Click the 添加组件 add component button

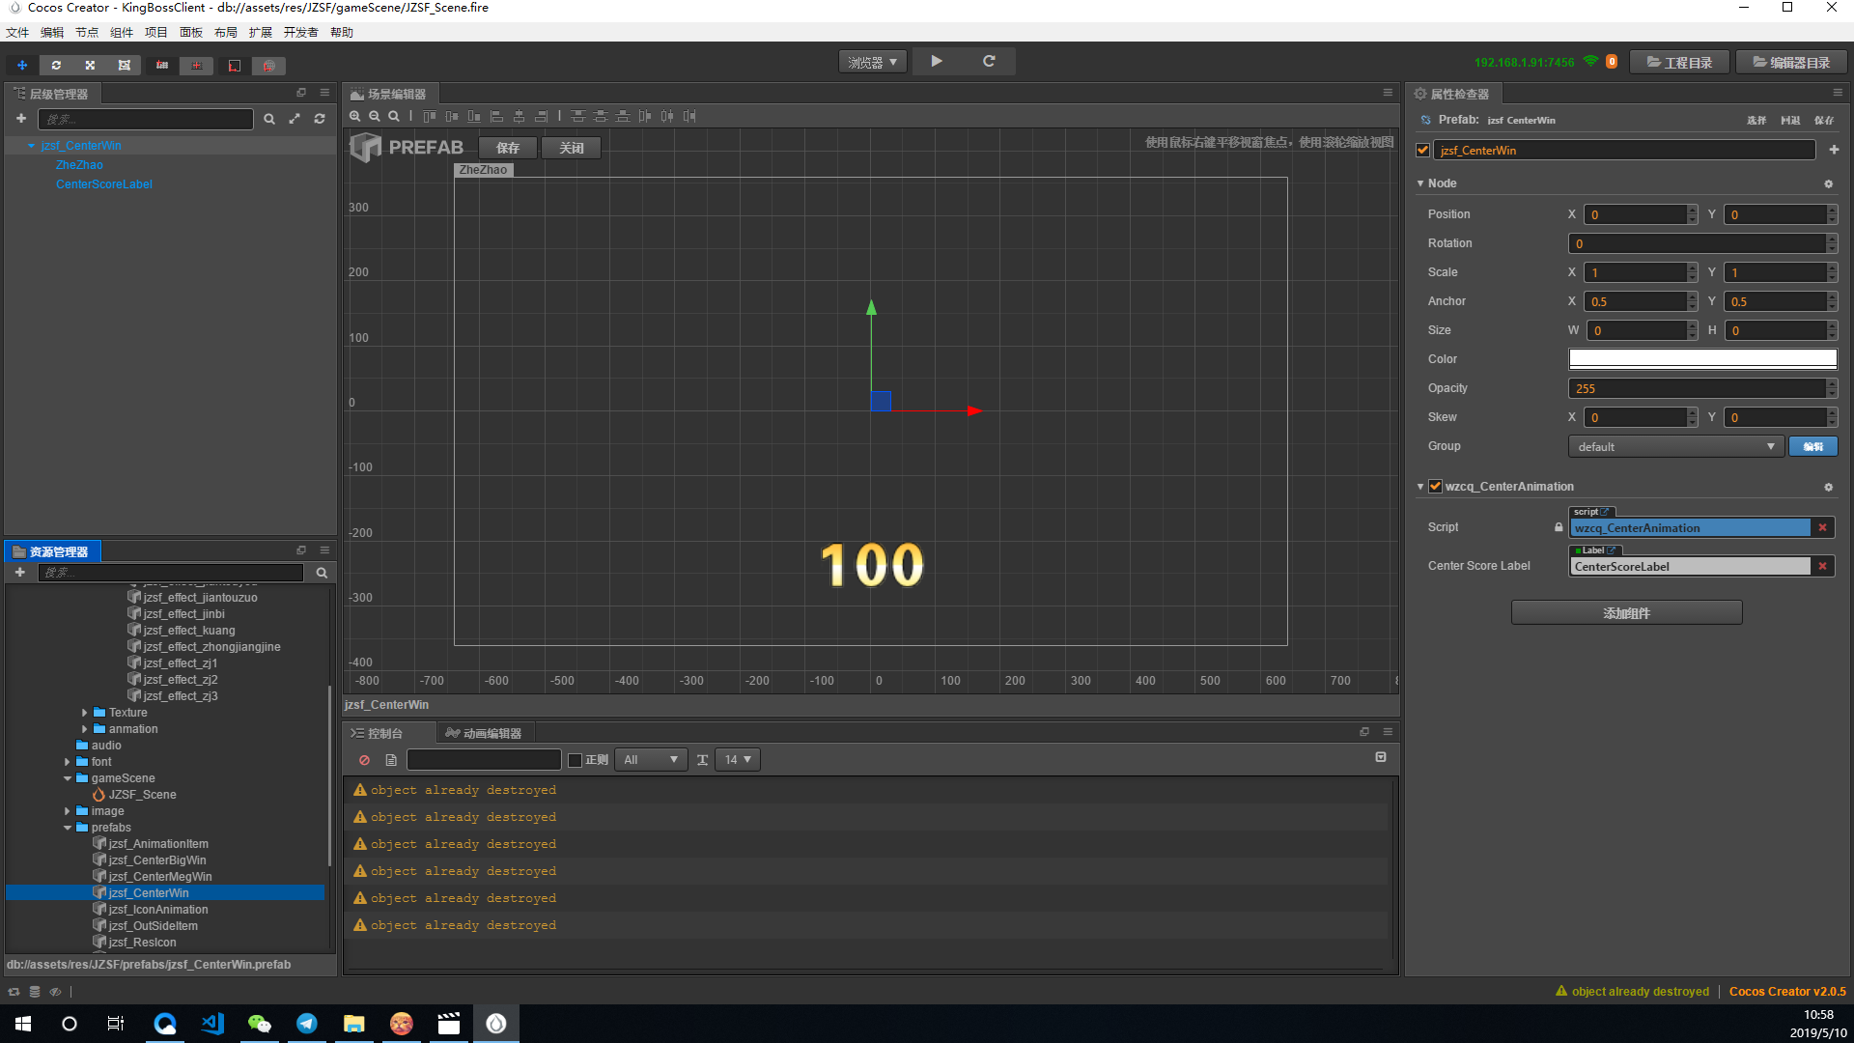point(1626,613)
